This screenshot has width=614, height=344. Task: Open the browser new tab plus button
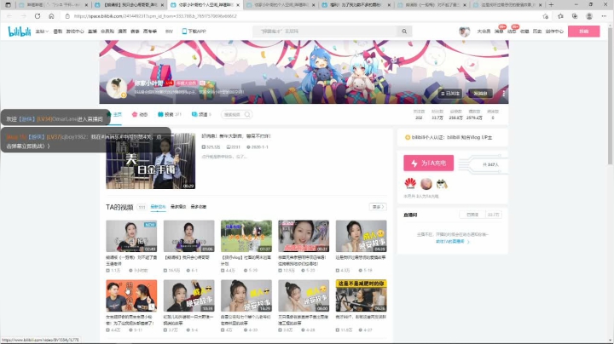pos(551,5)
